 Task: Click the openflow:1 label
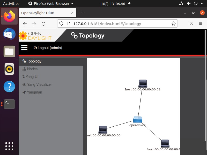pos(137,125)
